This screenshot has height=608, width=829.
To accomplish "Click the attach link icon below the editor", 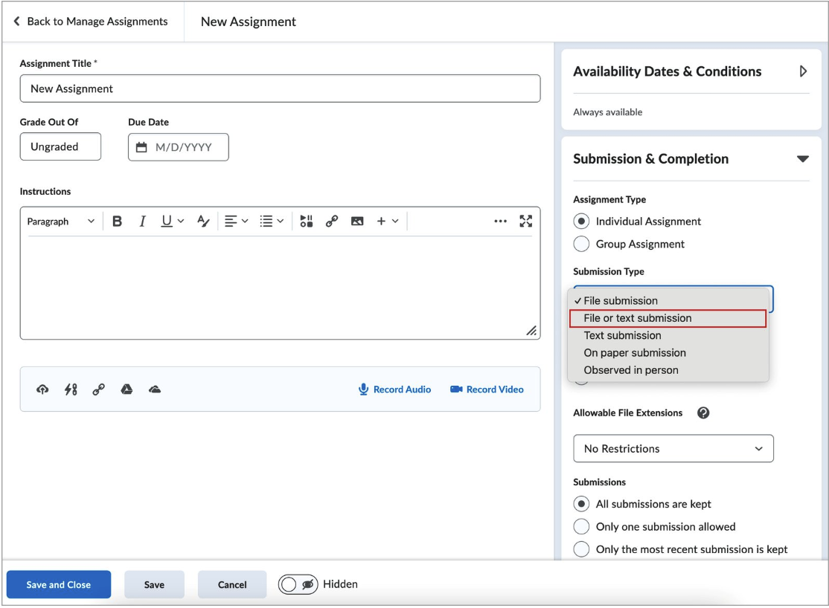I will click(x=98, y=389).
